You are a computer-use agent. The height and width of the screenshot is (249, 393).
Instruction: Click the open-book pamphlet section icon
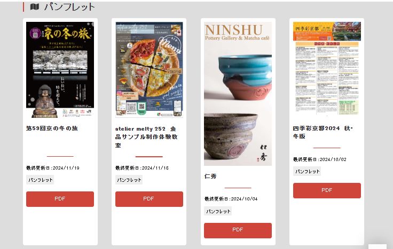35,6
